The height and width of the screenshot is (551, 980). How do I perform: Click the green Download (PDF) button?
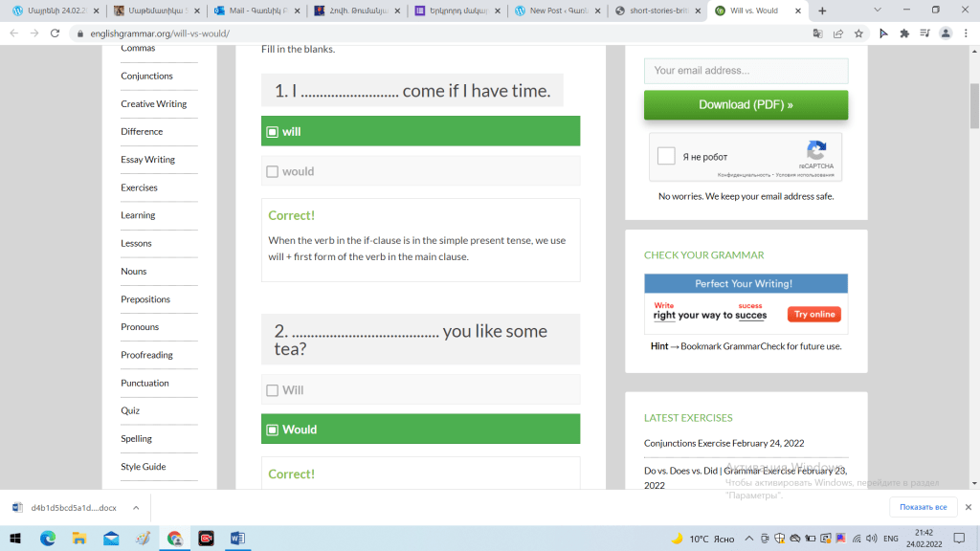click(746, 105)
